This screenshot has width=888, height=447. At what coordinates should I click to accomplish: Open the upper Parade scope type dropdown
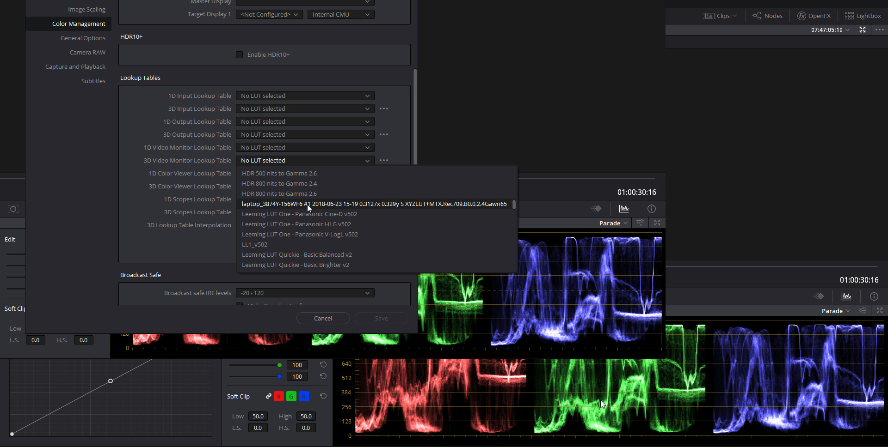pos(614,223)
